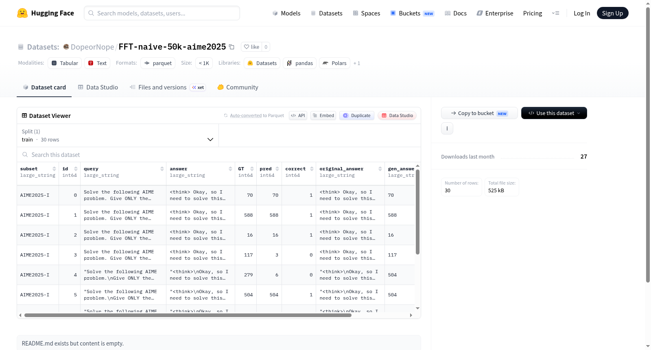Sort the GT column

click(x=252, y=169)
